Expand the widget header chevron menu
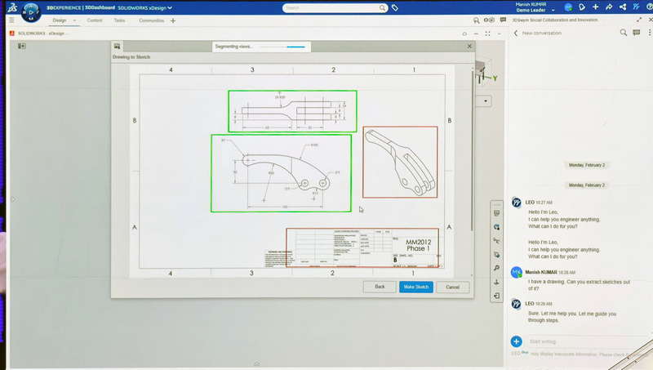Viewport: 653px width, 370px height. point(499,33)
